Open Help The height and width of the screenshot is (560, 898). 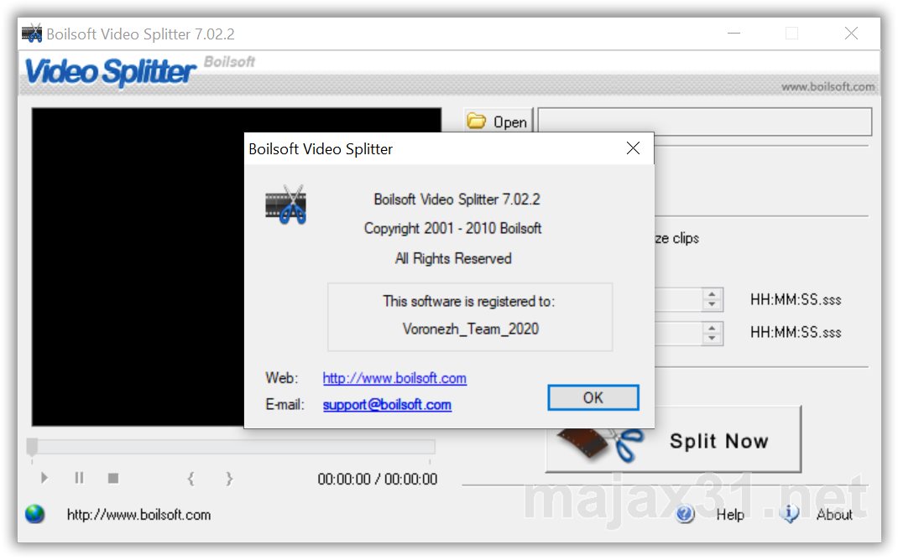pos(730,515)
